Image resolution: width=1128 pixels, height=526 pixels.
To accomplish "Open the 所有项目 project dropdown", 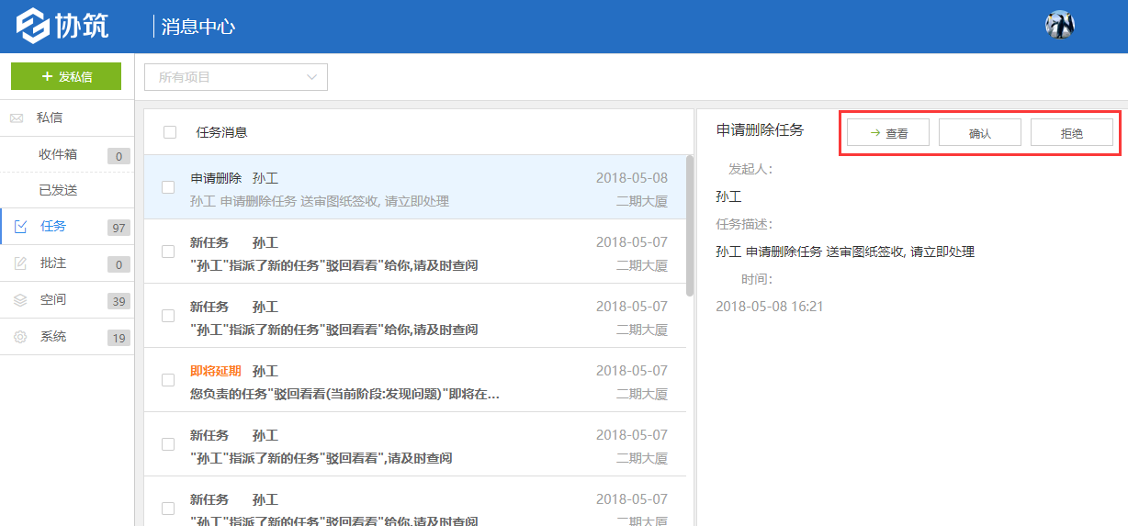I will point(236,77).
